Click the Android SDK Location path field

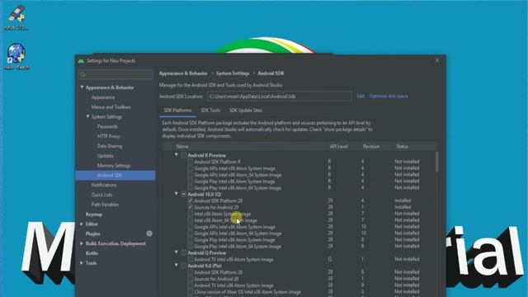coord(279,97)
